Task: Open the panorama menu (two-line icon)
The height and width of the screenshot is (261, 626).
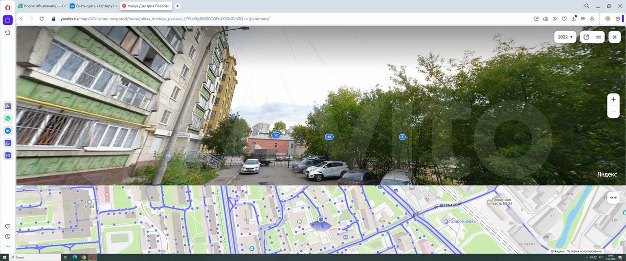Action: (598, 37)
